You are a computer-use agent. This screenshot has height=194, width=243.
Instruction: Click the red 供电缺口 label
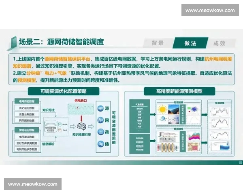81,101
